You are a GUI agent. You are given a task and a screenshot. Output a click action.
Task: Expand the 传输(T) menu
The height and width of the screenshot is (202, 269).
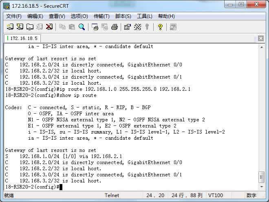(101, 16)
